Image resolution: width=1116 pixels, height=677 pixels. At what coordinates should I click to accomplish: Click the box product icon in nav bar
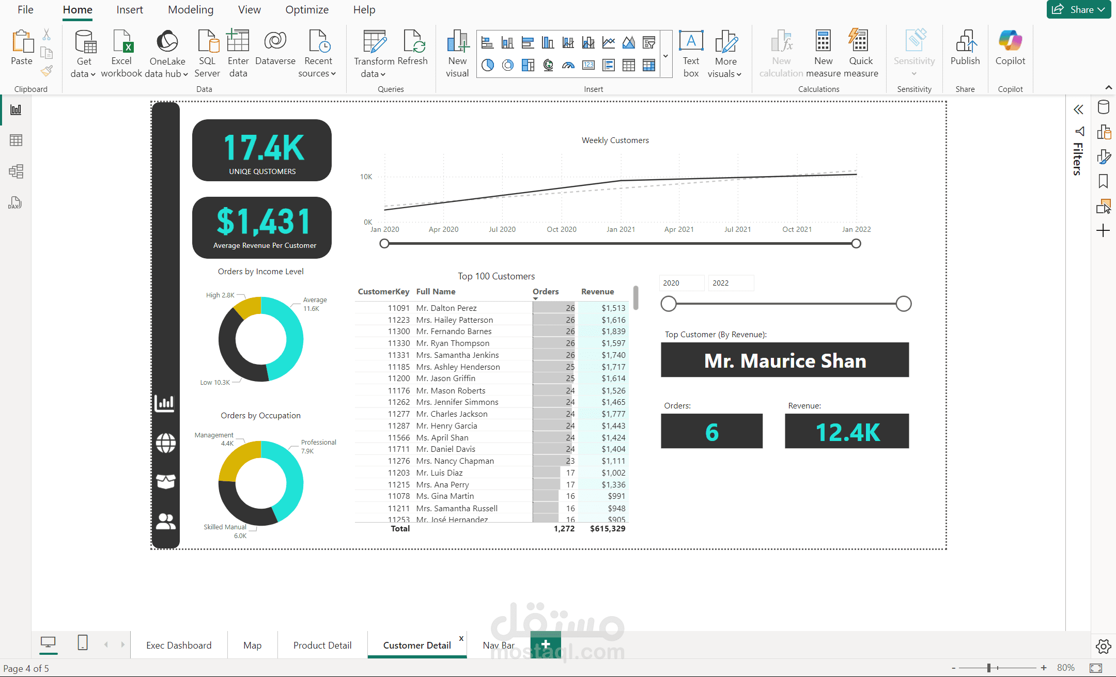[x=166, y=481]
